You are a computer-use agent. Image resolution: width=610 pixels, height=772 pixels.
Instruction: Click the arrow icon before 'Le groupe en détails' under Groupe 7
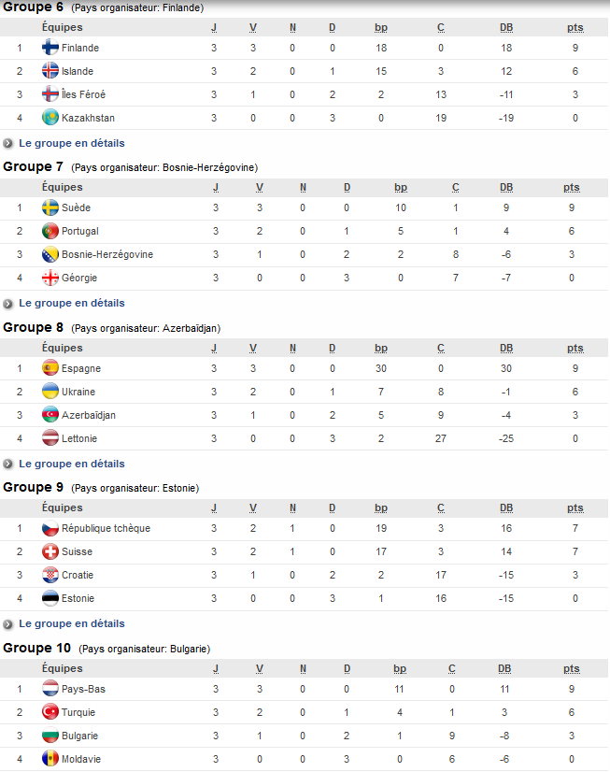point(9,303)
